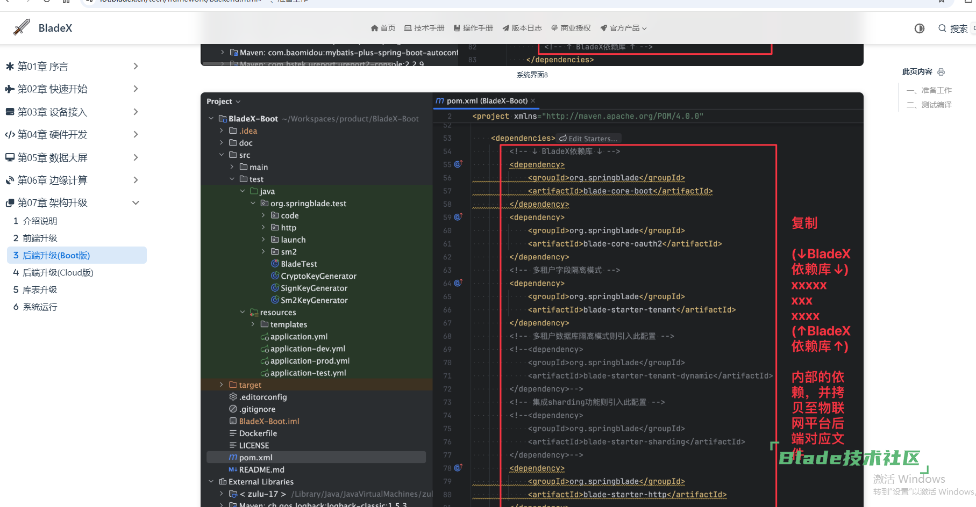Jump to 二、测试编译 section

929,105
